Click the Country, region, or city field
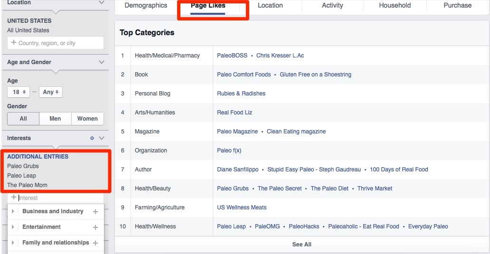The height and width of the screenshot is (254, 490). 56,43
